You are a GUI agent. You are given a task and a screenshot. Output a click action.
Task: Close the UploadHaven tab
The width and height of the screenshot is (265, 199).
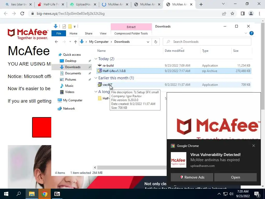pyautogui.click(x=95, y=5)
